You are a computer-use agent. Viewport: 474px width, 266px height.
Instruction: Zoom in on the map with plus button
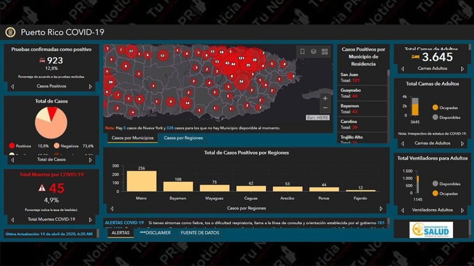point(325,98)
